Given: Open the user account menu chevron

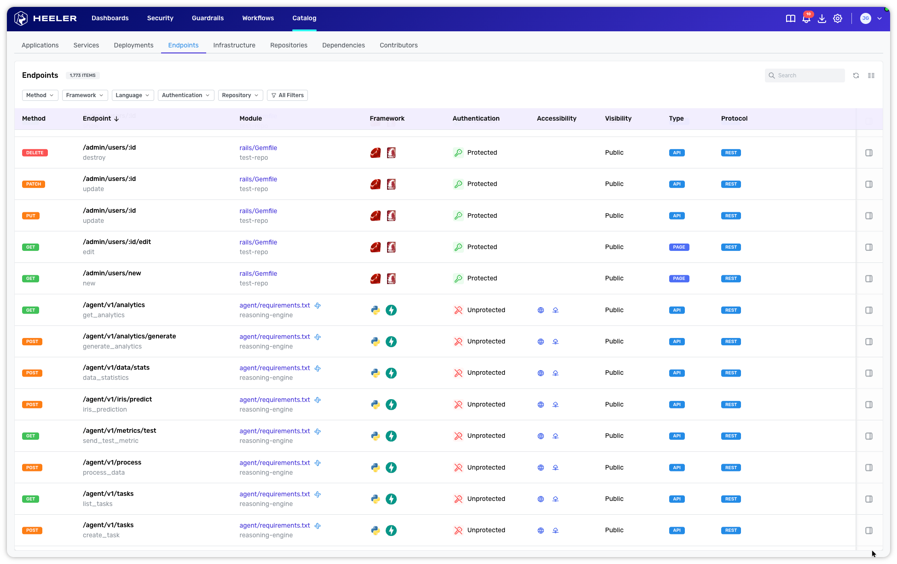Looking at the screenshot, I should pyautogui.click(x=879, y=18).
